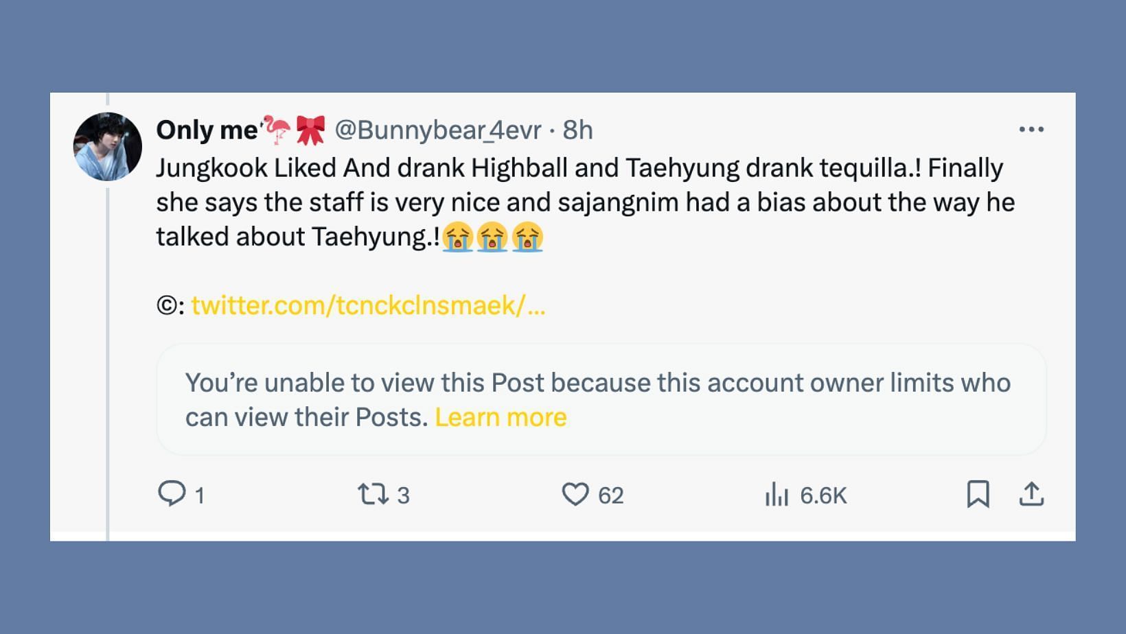Screen dimensions: 1126x634
Task: Repost this tweet using the retweet icon
Action: click(x=373, y=494)
